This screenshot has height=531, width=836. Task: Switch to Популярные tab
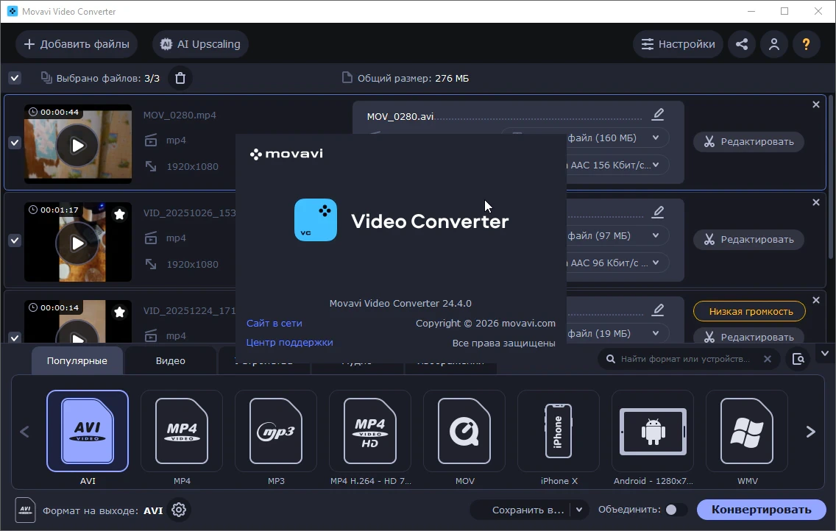(77, 360)
